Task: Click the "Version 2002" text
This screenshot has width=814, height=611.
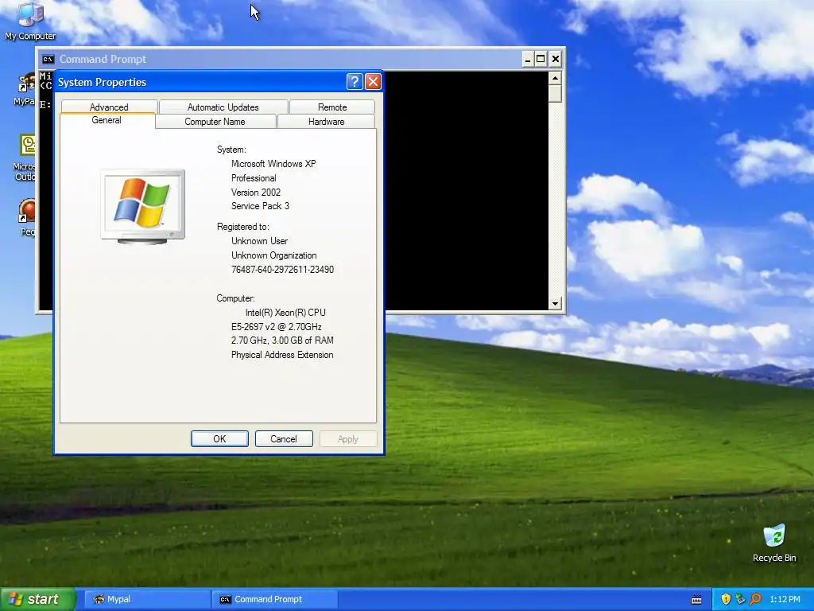Action: 255,193
